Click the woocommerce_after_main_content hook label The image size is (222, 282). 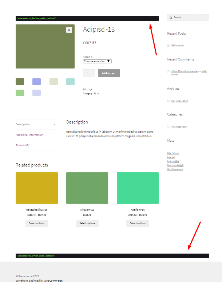36,256
